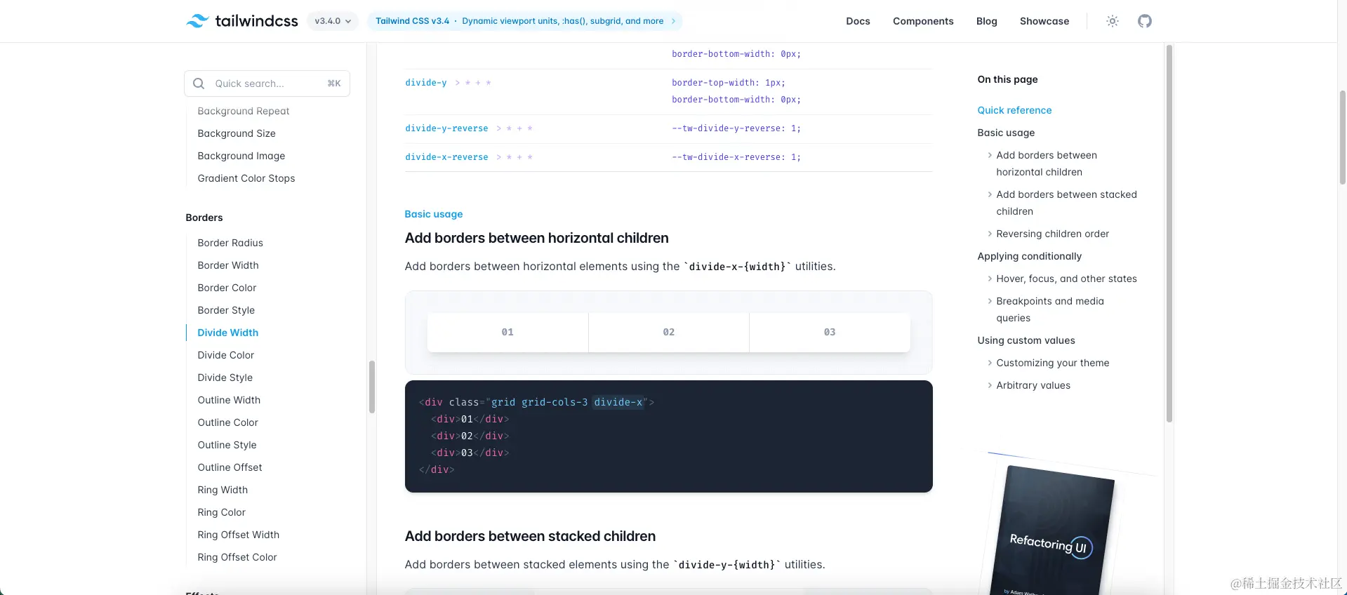Click the arrow at banner's right end
1347x595 pixels.
click(673, 21)
